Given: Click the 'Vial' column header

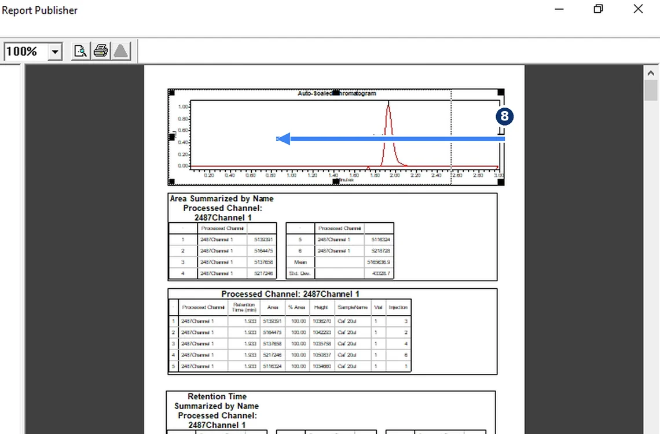Looking at the screenshot, I should (x=378, y=307).
